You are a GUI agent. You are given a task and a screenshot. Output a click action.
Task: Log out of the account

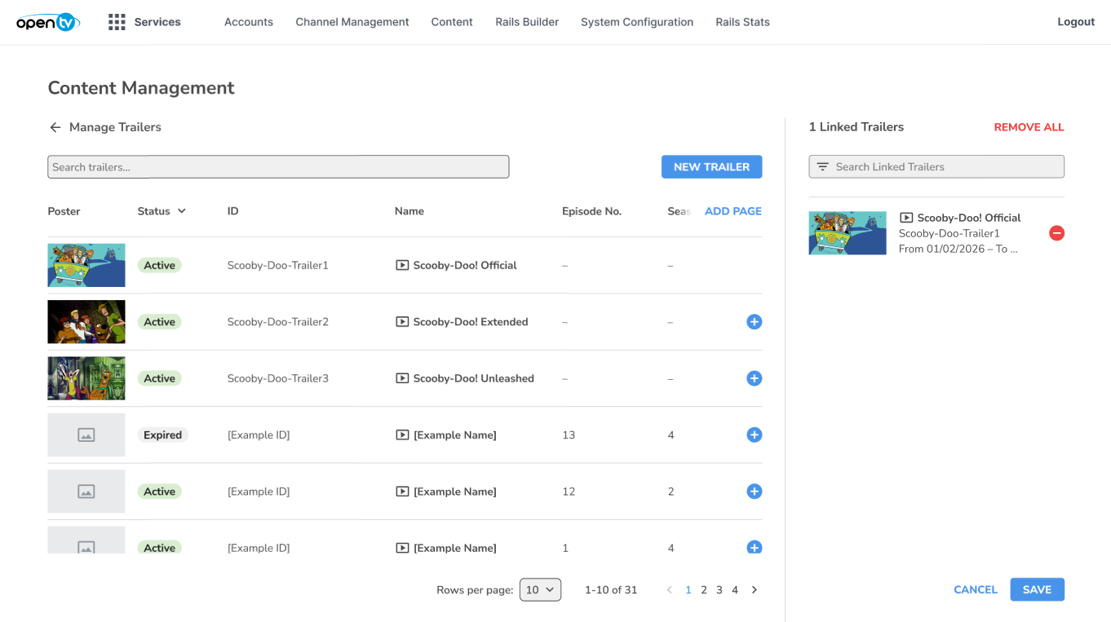tap(1076, 22)
